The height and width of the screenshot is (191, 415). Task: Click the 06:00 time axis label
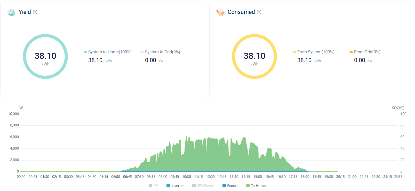[x=116, y=177]
